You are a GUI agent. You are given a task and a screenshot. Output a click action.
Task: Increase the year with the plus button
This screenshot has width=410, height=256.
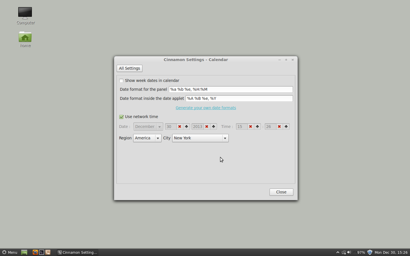(214, 127)
